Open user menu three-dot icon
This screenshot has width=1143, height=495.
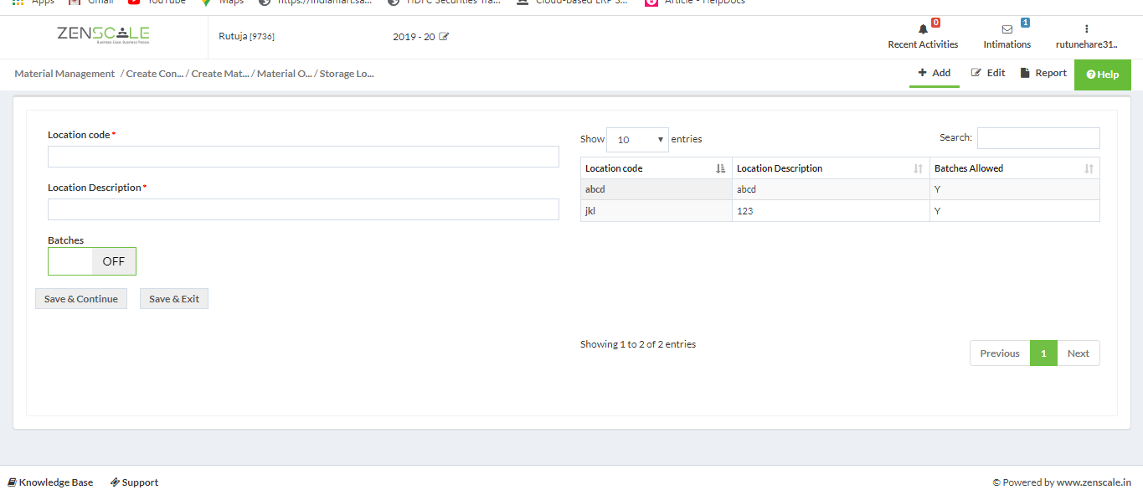click(x=1086, y=29)
